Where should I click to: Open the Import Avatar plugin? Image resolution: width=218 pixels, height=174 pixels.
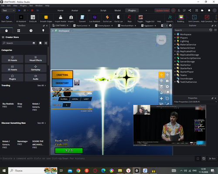tap(61, 19)
